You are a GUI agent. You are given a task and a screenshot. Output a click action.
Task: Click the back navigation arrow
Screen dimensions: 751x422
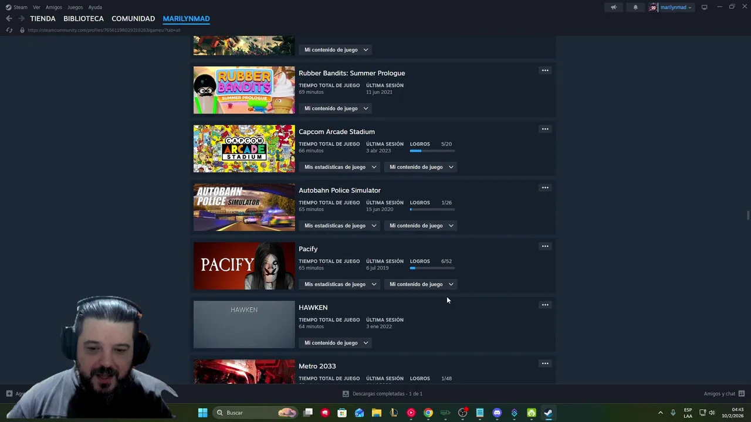(x=9, y=19)
